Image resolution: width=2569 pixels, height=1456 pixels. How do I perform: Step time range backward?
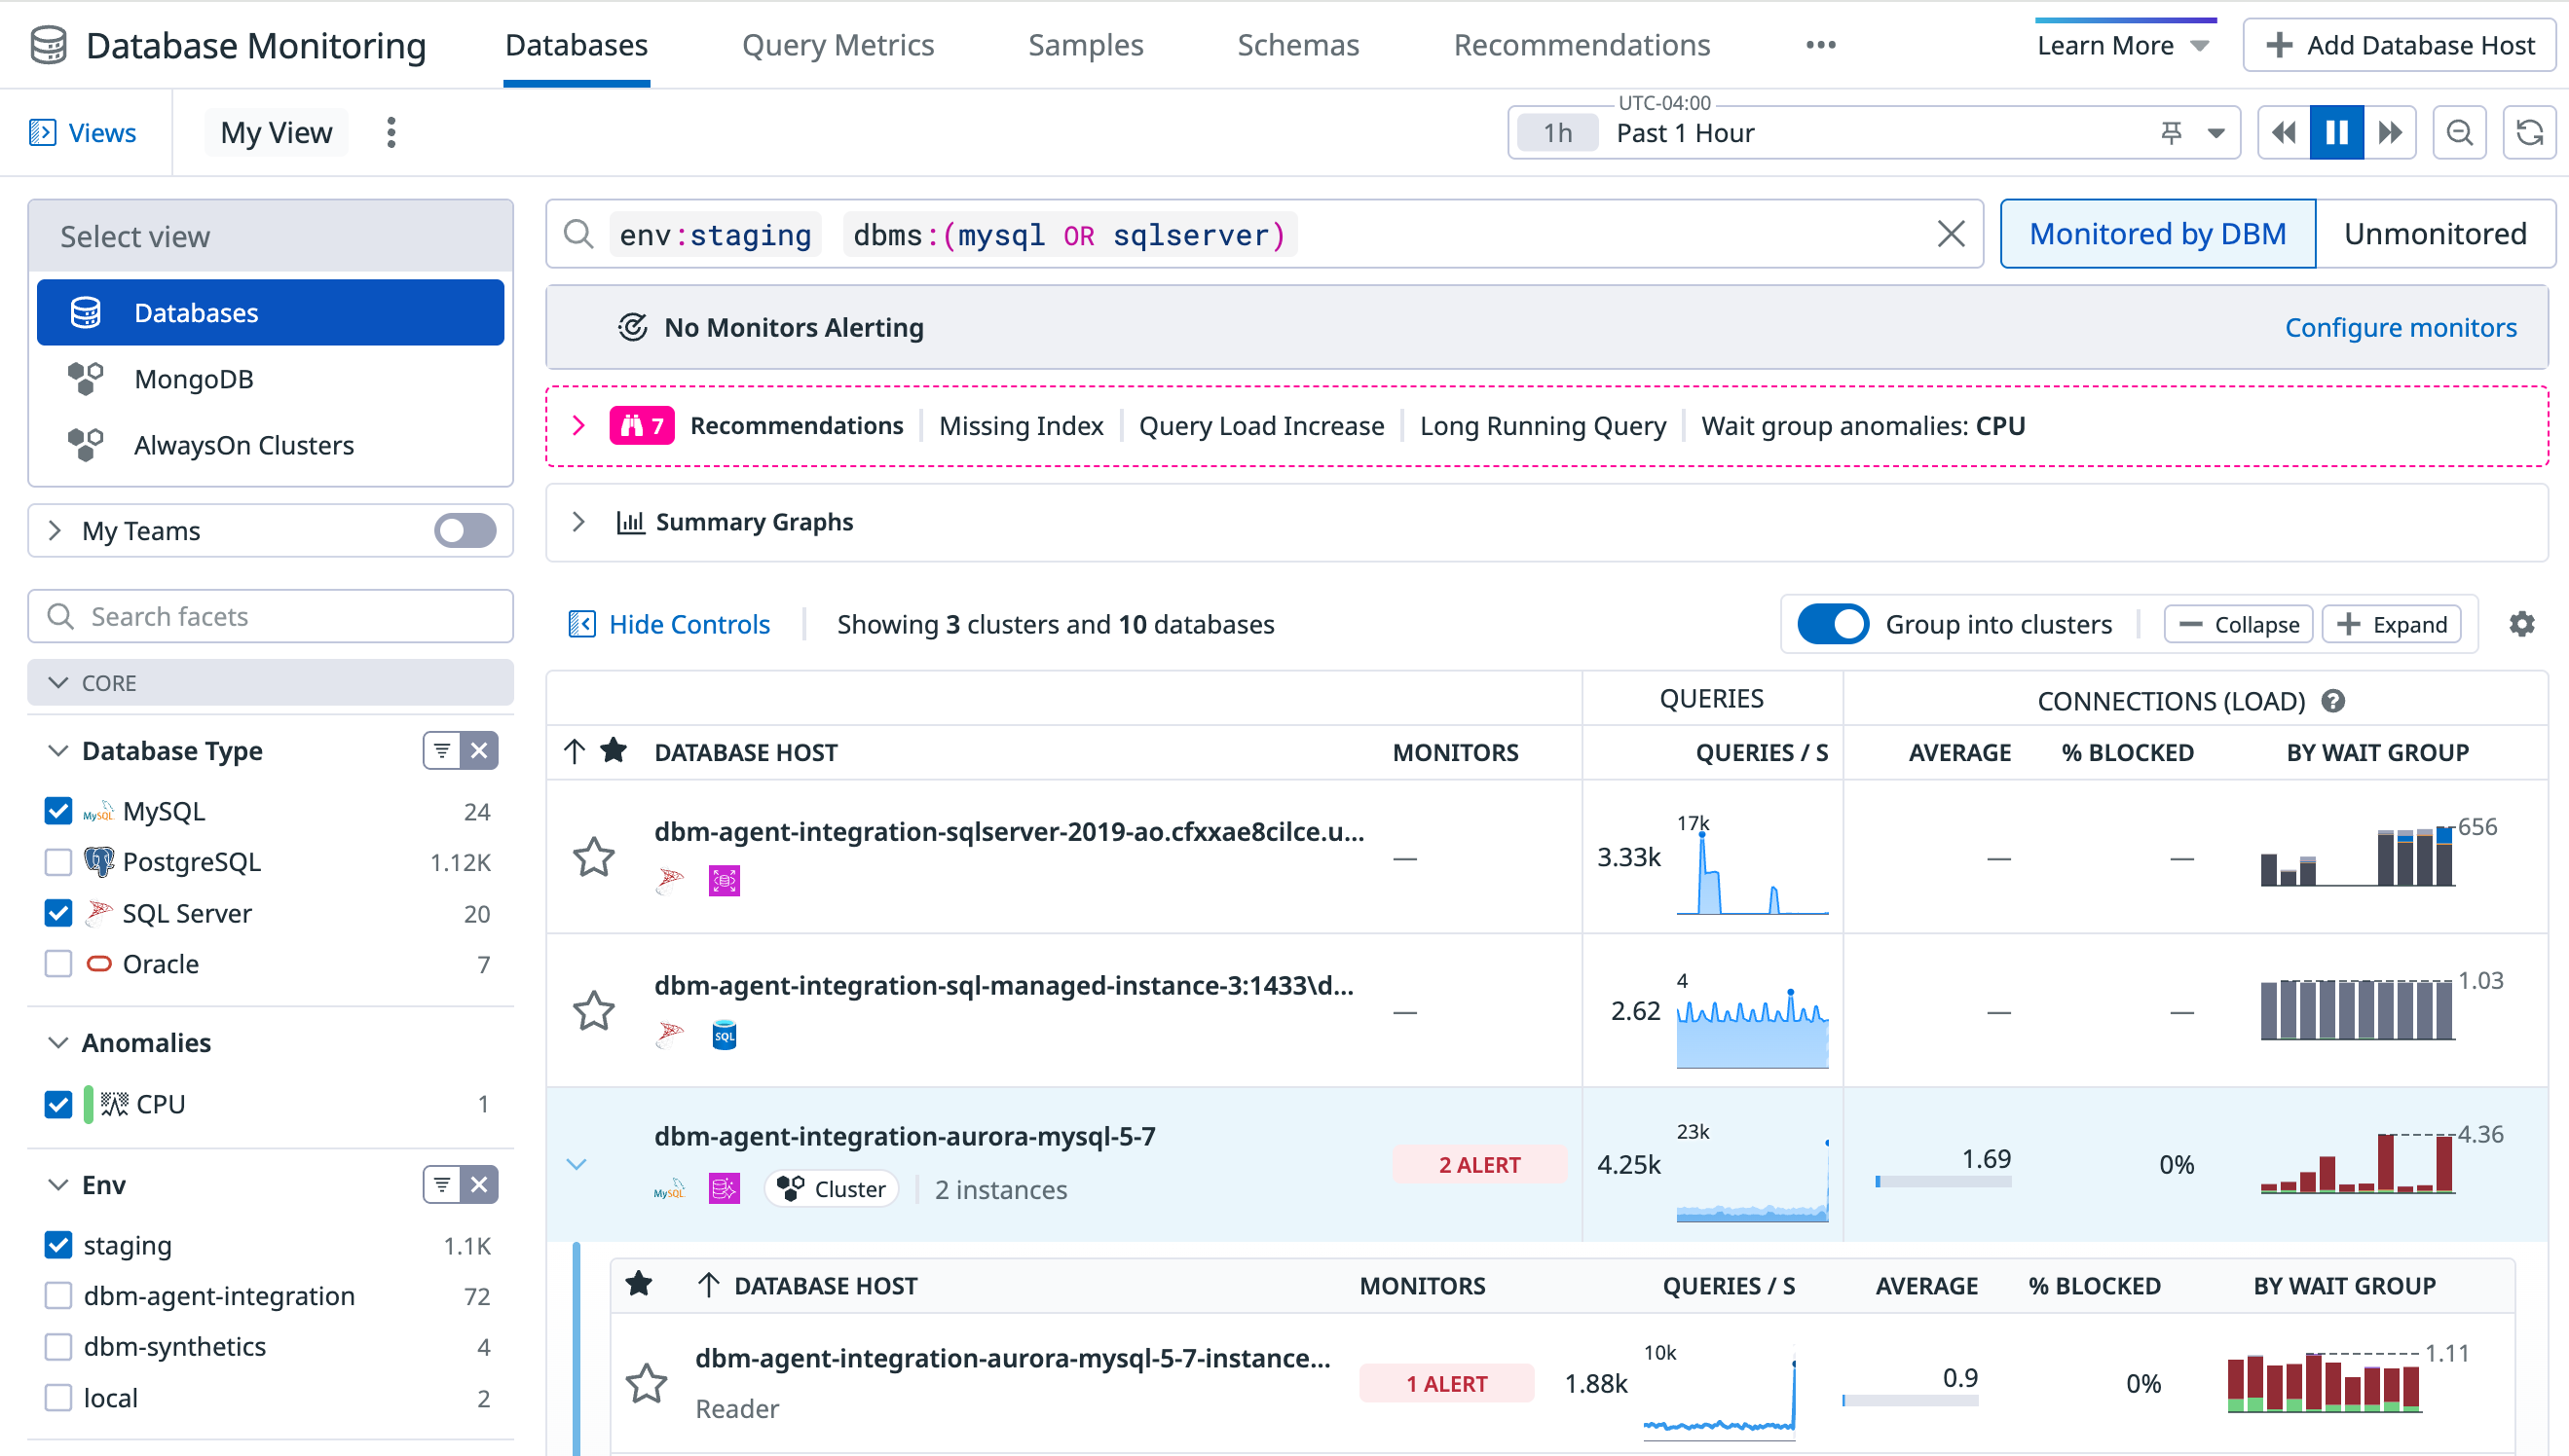point(2284,133)
